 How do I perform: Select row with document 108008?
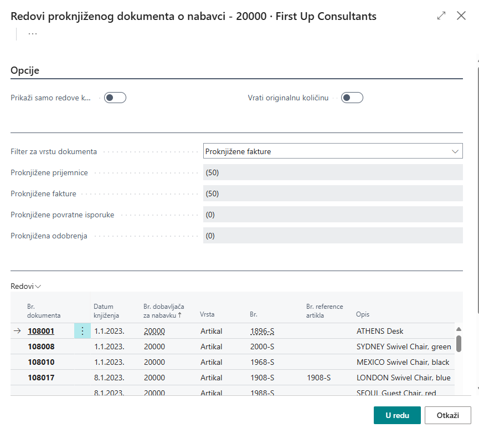[41, 347]
